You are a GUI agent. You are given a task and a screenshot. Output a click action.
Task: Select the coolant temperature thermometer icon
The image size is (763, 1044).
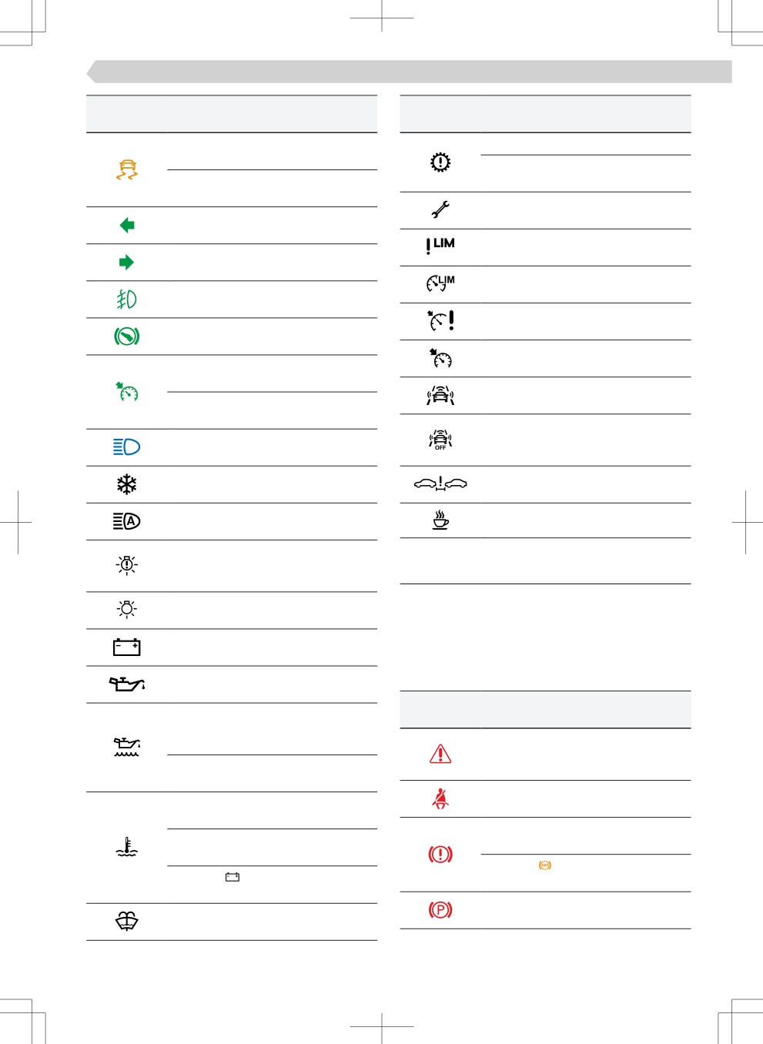click(127, 847)
